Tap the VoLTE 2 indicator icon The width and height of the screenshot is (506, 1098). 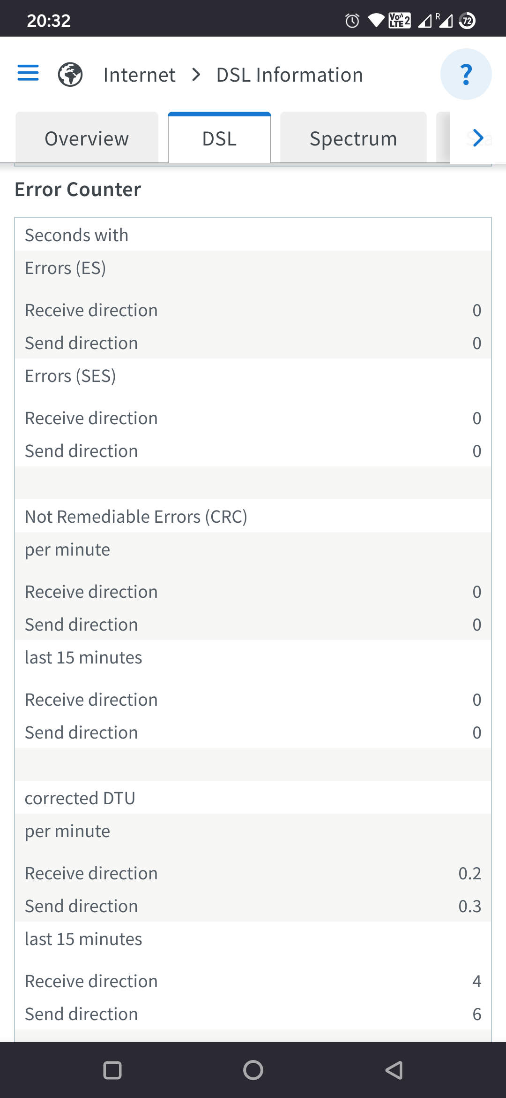point(400,21)
